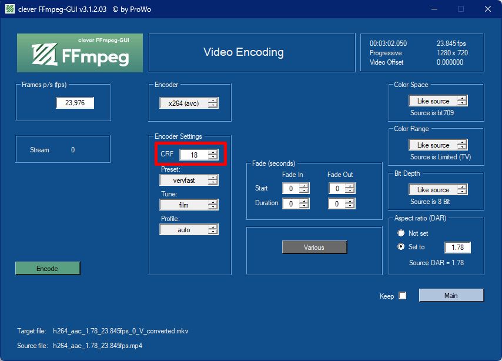Toggle the Keep checkbox
The width and height of the screenshot is (502, 361).
click(x=403, y=296)
